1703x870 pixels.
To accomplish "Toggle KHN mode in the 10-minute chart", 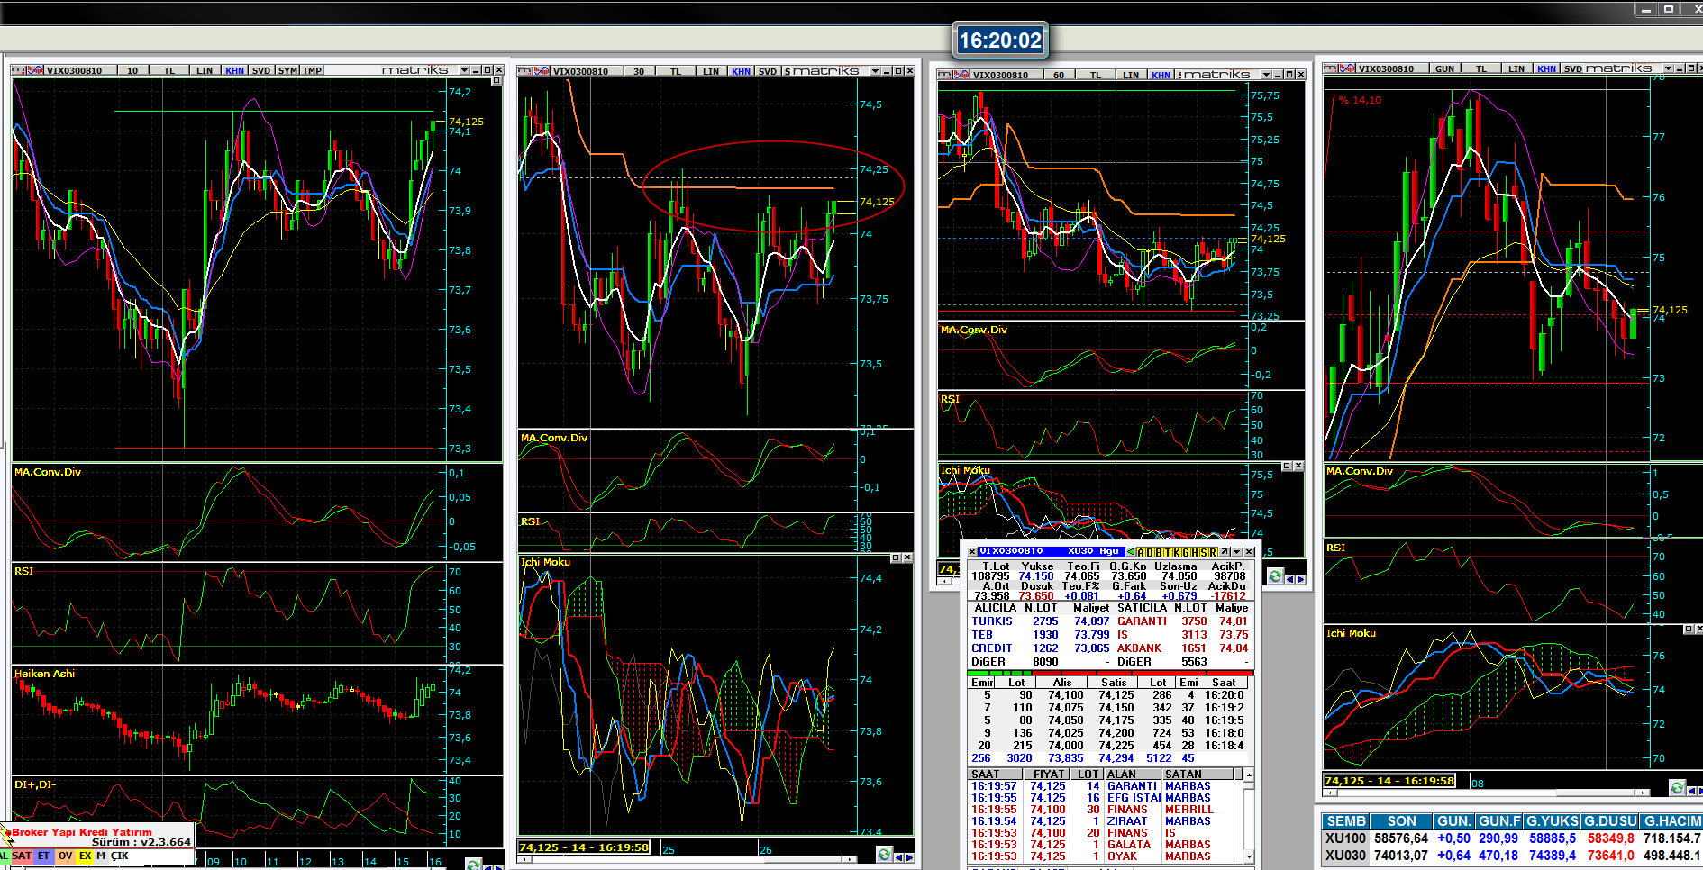I will click(234, 70).
